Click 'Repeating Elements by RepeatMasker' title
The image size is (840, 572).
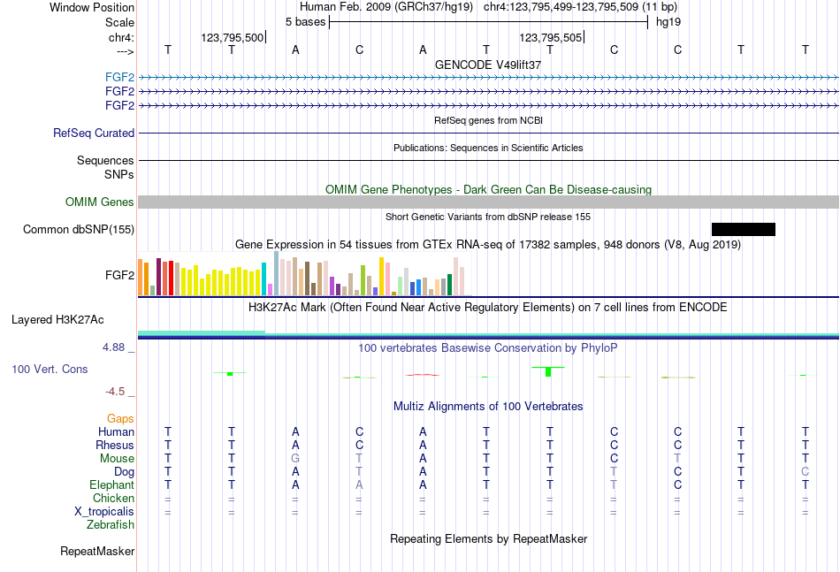click(489, 538)
